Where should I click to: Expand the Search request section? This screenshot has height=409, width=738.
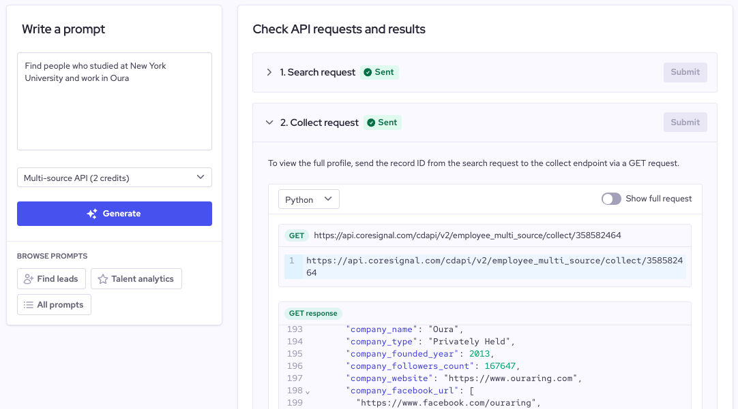coord(269,72)
